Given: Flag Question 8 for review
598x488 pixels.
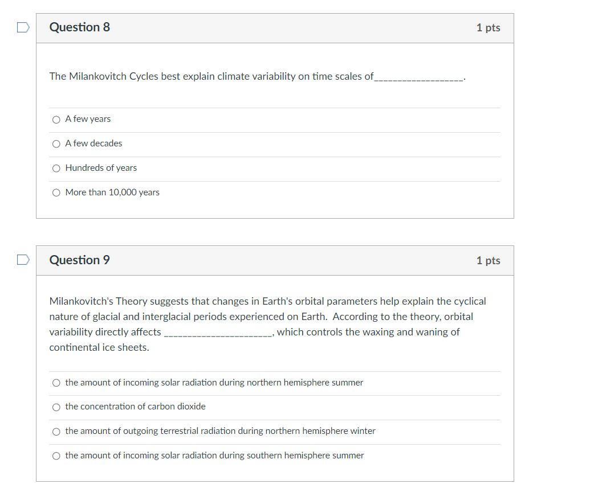Looking at the screenshot, I should tap(23, 27).
